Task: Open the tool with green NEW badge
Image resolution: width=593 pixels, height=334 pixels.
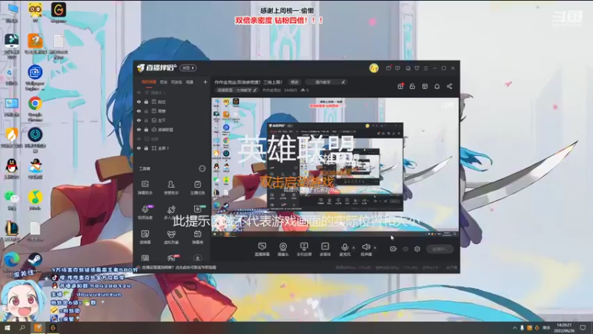Action: 198,211
